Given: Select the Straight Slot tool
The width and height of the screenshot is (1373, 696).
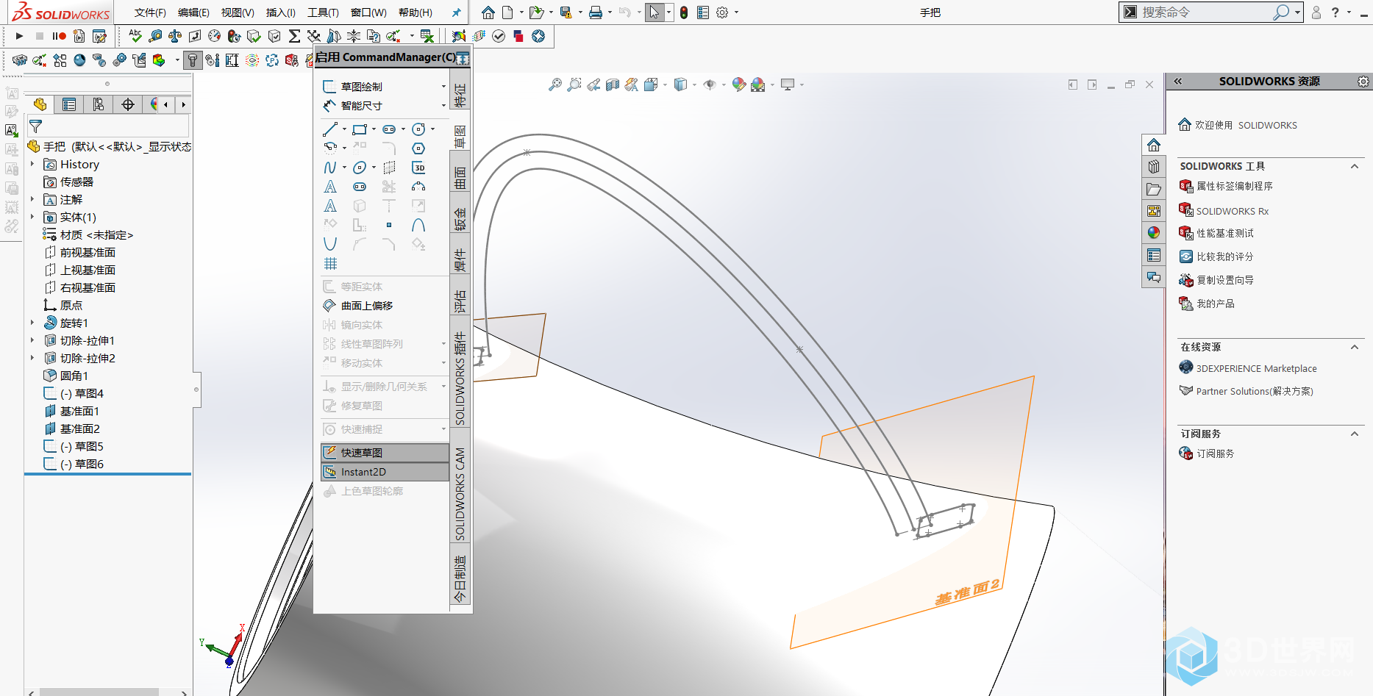Looking at the screenshot, I should pyautogui.click(x=389, y=129).
